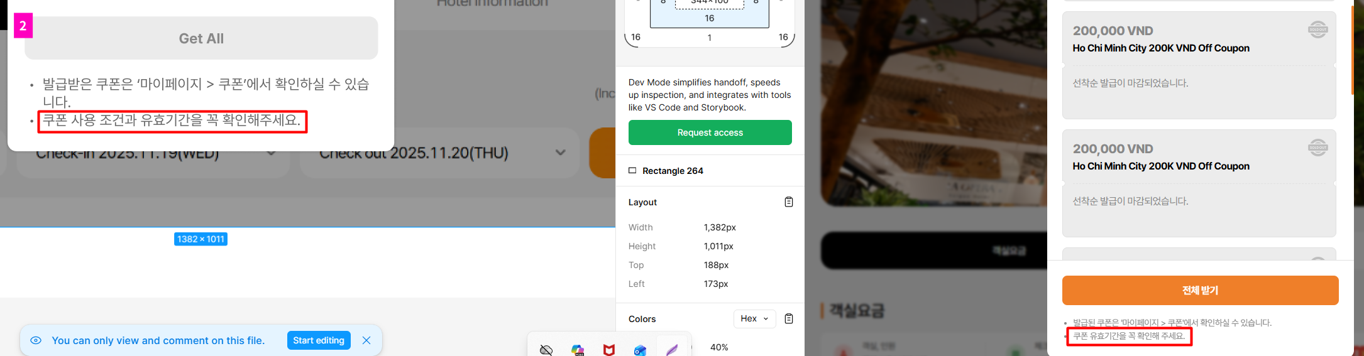Image resolution: width=1364 pixels, height=356 pixels.
Task: Open the McAfee shield tray icon
Action: pos(609,350)
